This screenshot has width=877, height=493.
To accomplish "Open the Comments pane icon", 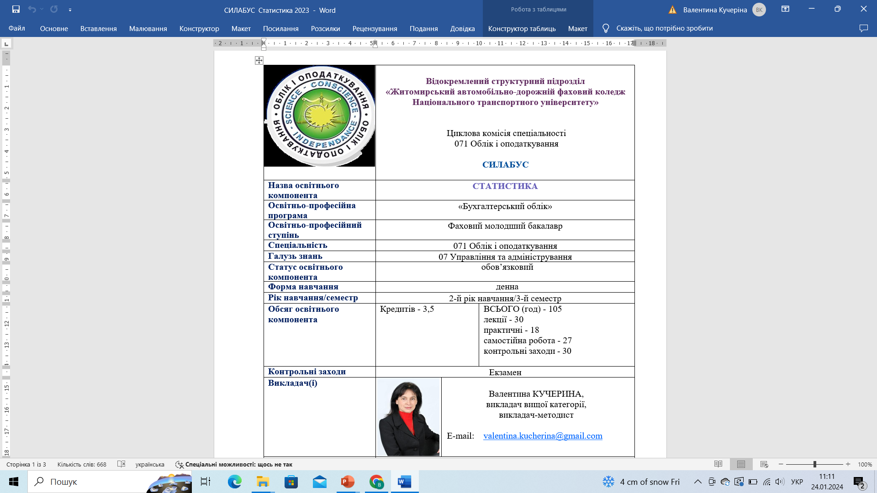I will pos(863,28).
